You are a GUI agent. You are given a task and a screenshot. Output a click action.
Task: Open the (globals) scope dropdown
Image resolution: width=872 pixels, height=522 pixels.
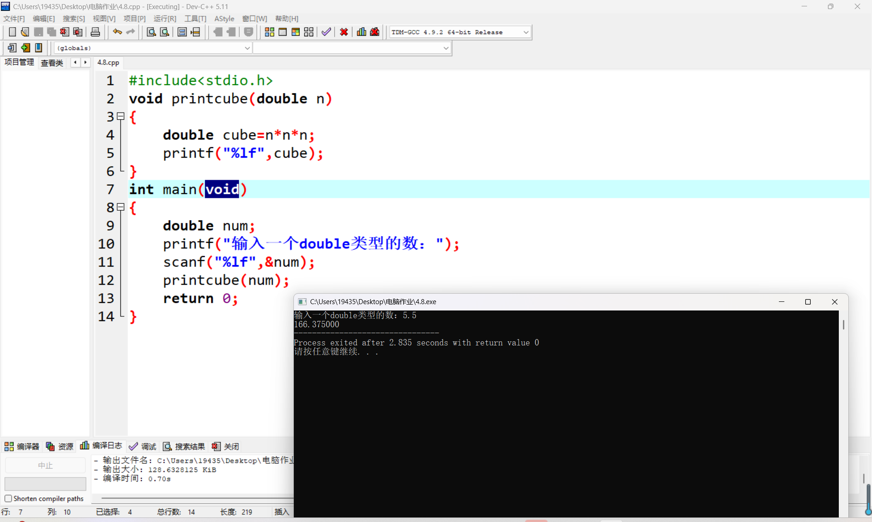click(x=247, y=48)
